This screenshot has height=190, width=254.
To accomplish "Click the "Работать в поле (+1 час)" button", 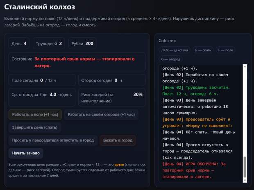I will click(x=35, y=115).
